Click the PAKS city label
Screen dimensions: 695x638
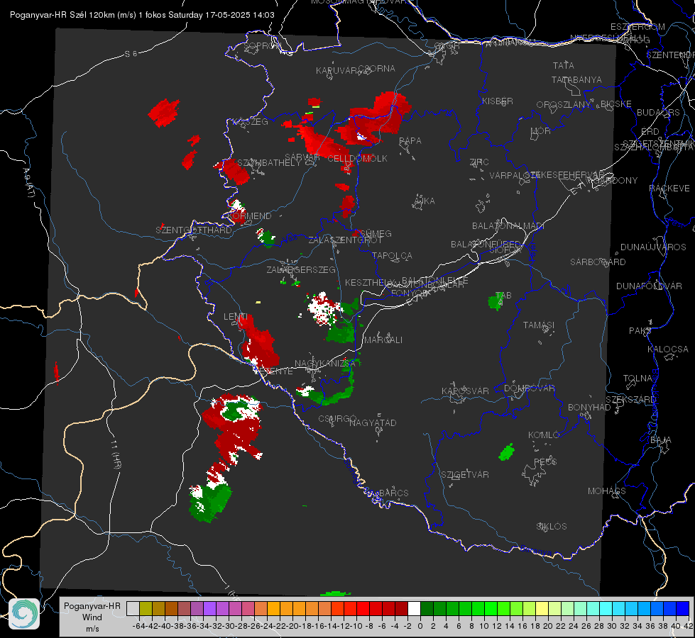(640, 331)
